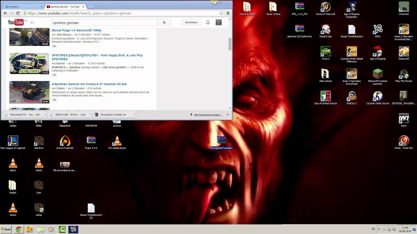Select VLC media player shortcut

pyautogui.click(x=117, y=143)
